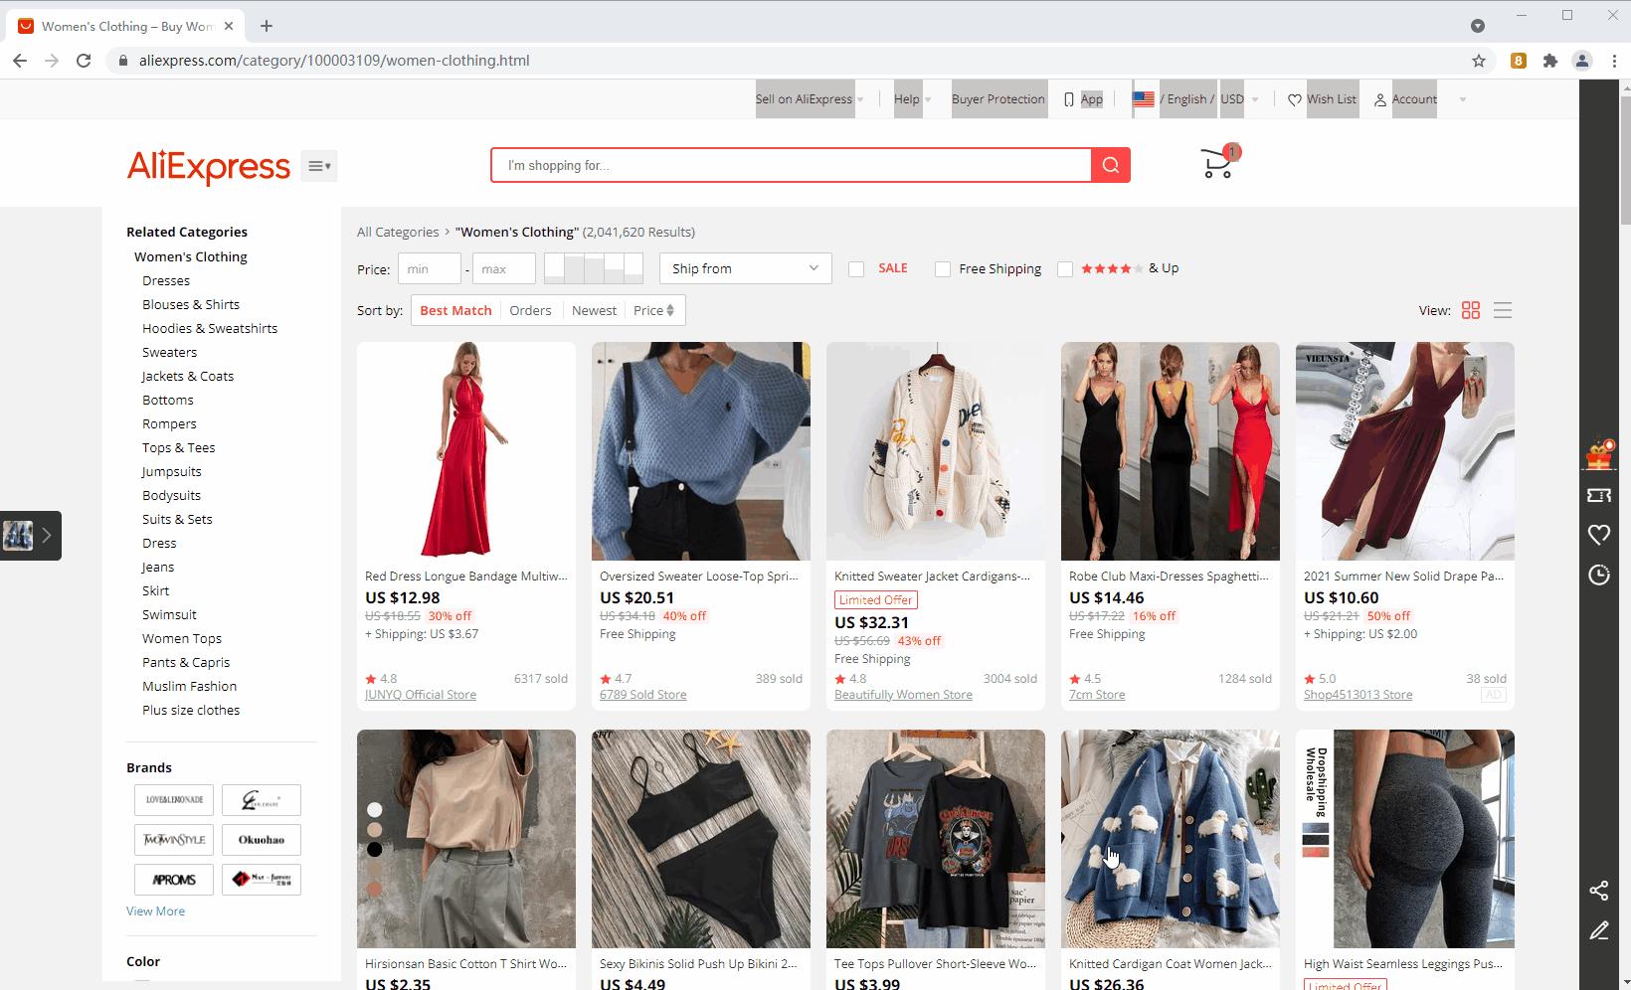1631x990 pixels.
Task: Open the Knitted Cardigan Coat sheep image
Action: [x=1171, y=839]
